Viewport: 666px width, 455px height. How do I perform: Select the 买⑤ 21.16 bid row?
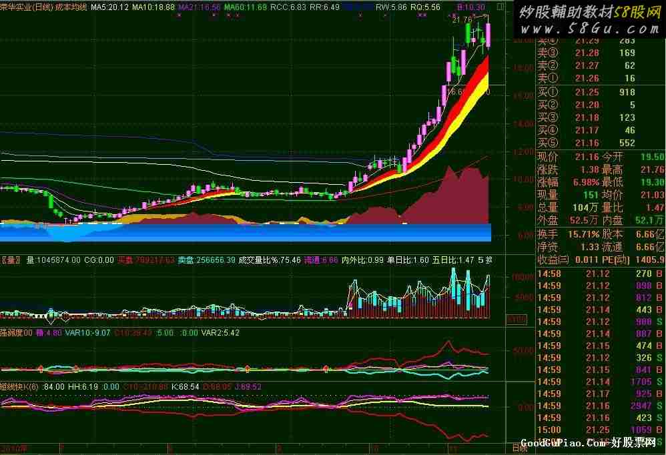(x=586, y=143)
